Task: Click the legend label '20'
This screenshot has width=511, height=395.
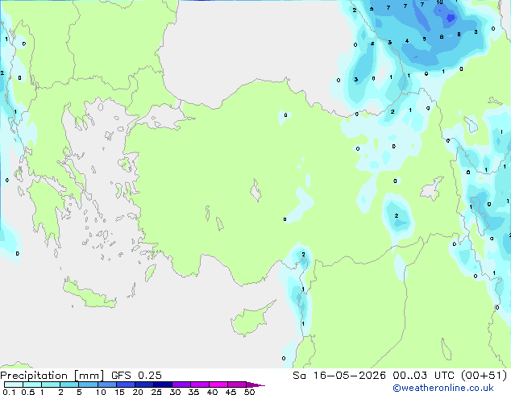Action: [x=138, y=392]
